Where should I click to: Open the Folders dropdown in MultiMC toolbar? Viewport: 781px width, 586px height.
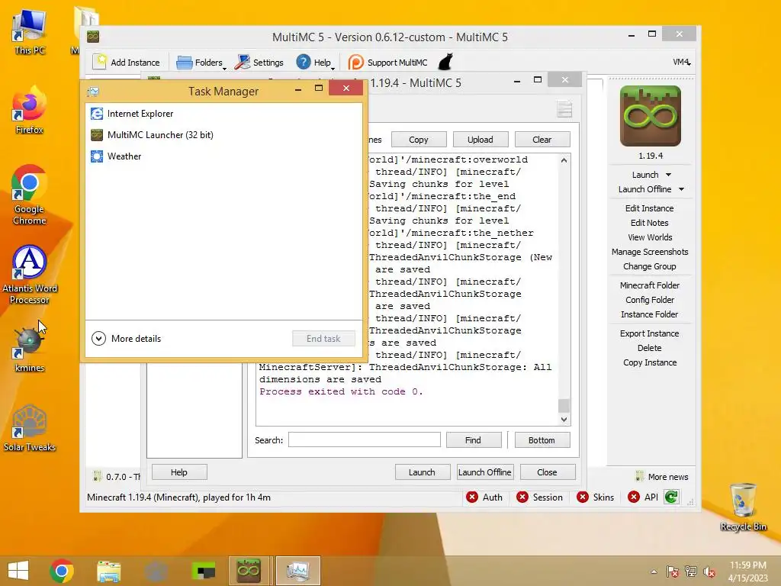pyautogui.click(x=201, y=63)
